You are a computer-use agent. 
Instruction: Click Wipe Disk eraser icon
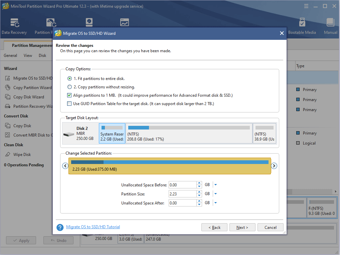8,154
